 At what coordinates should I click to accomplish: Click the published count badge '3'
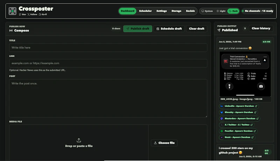245,28
